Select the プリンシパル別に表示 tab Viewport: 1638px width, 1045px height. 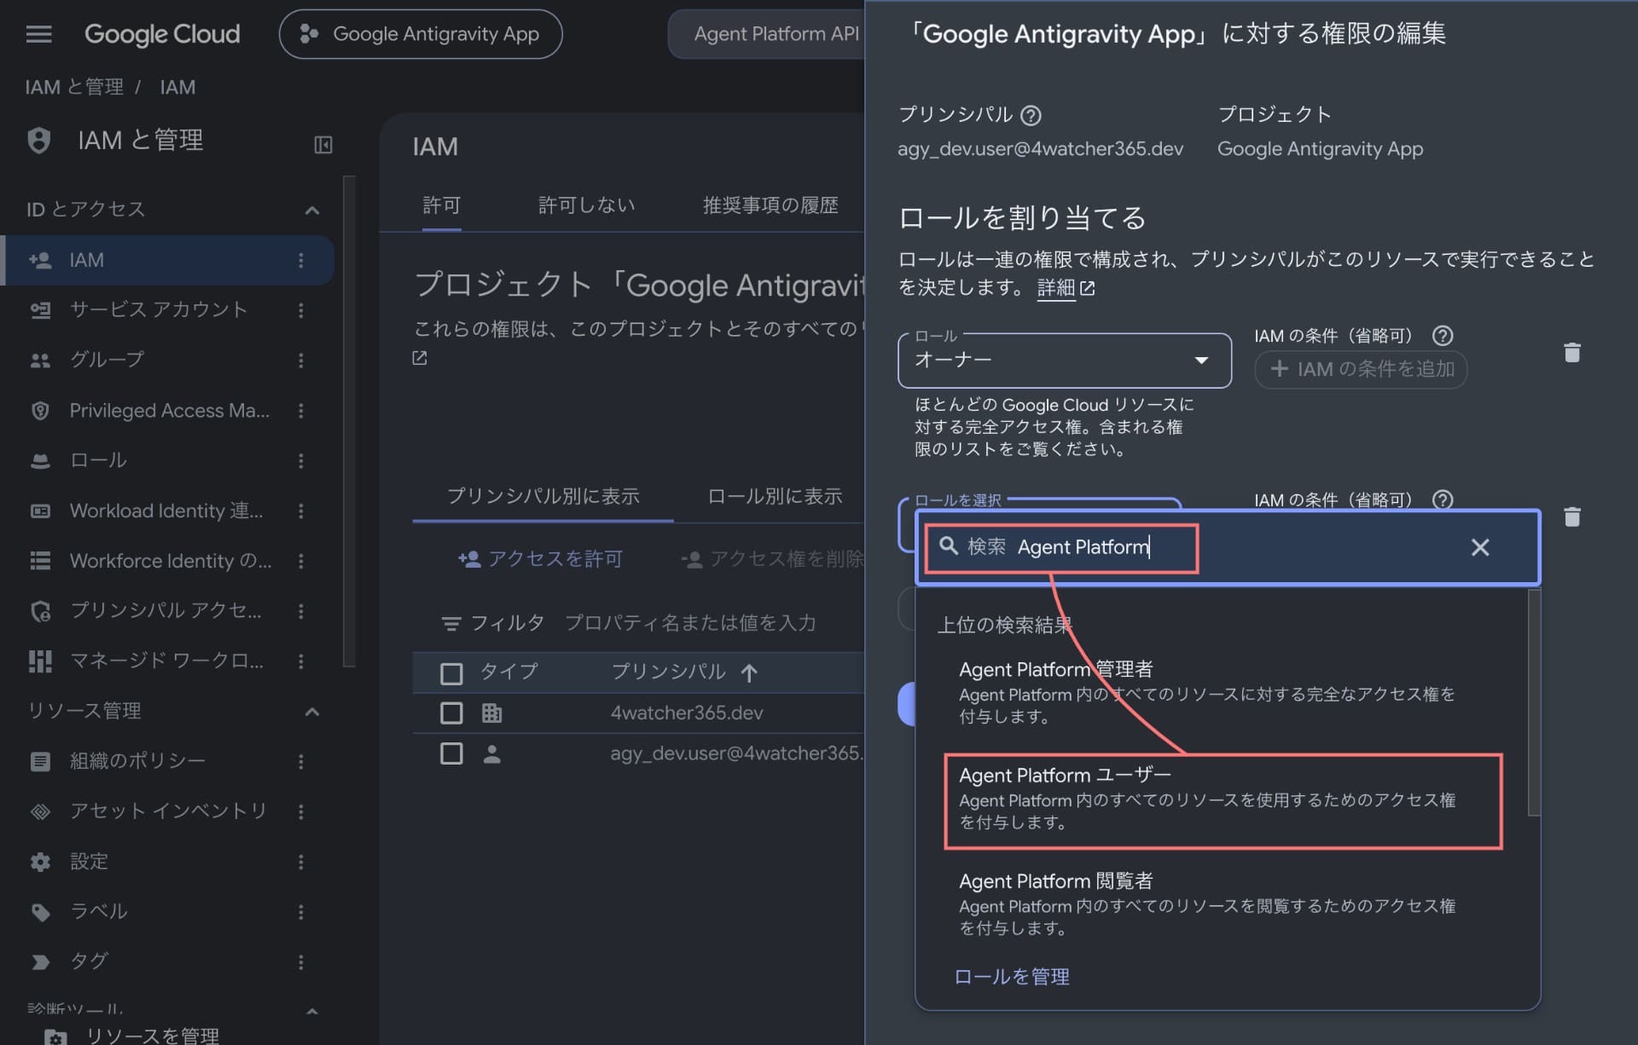pyautogui.click(x=543, y=496)
